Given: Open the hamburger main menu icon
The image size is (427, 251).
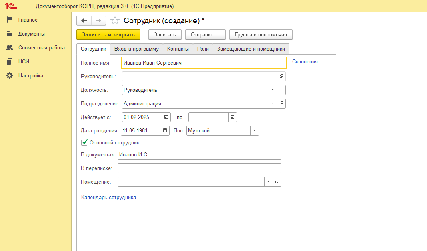Looking at the screenshot, I should [25, 6].
